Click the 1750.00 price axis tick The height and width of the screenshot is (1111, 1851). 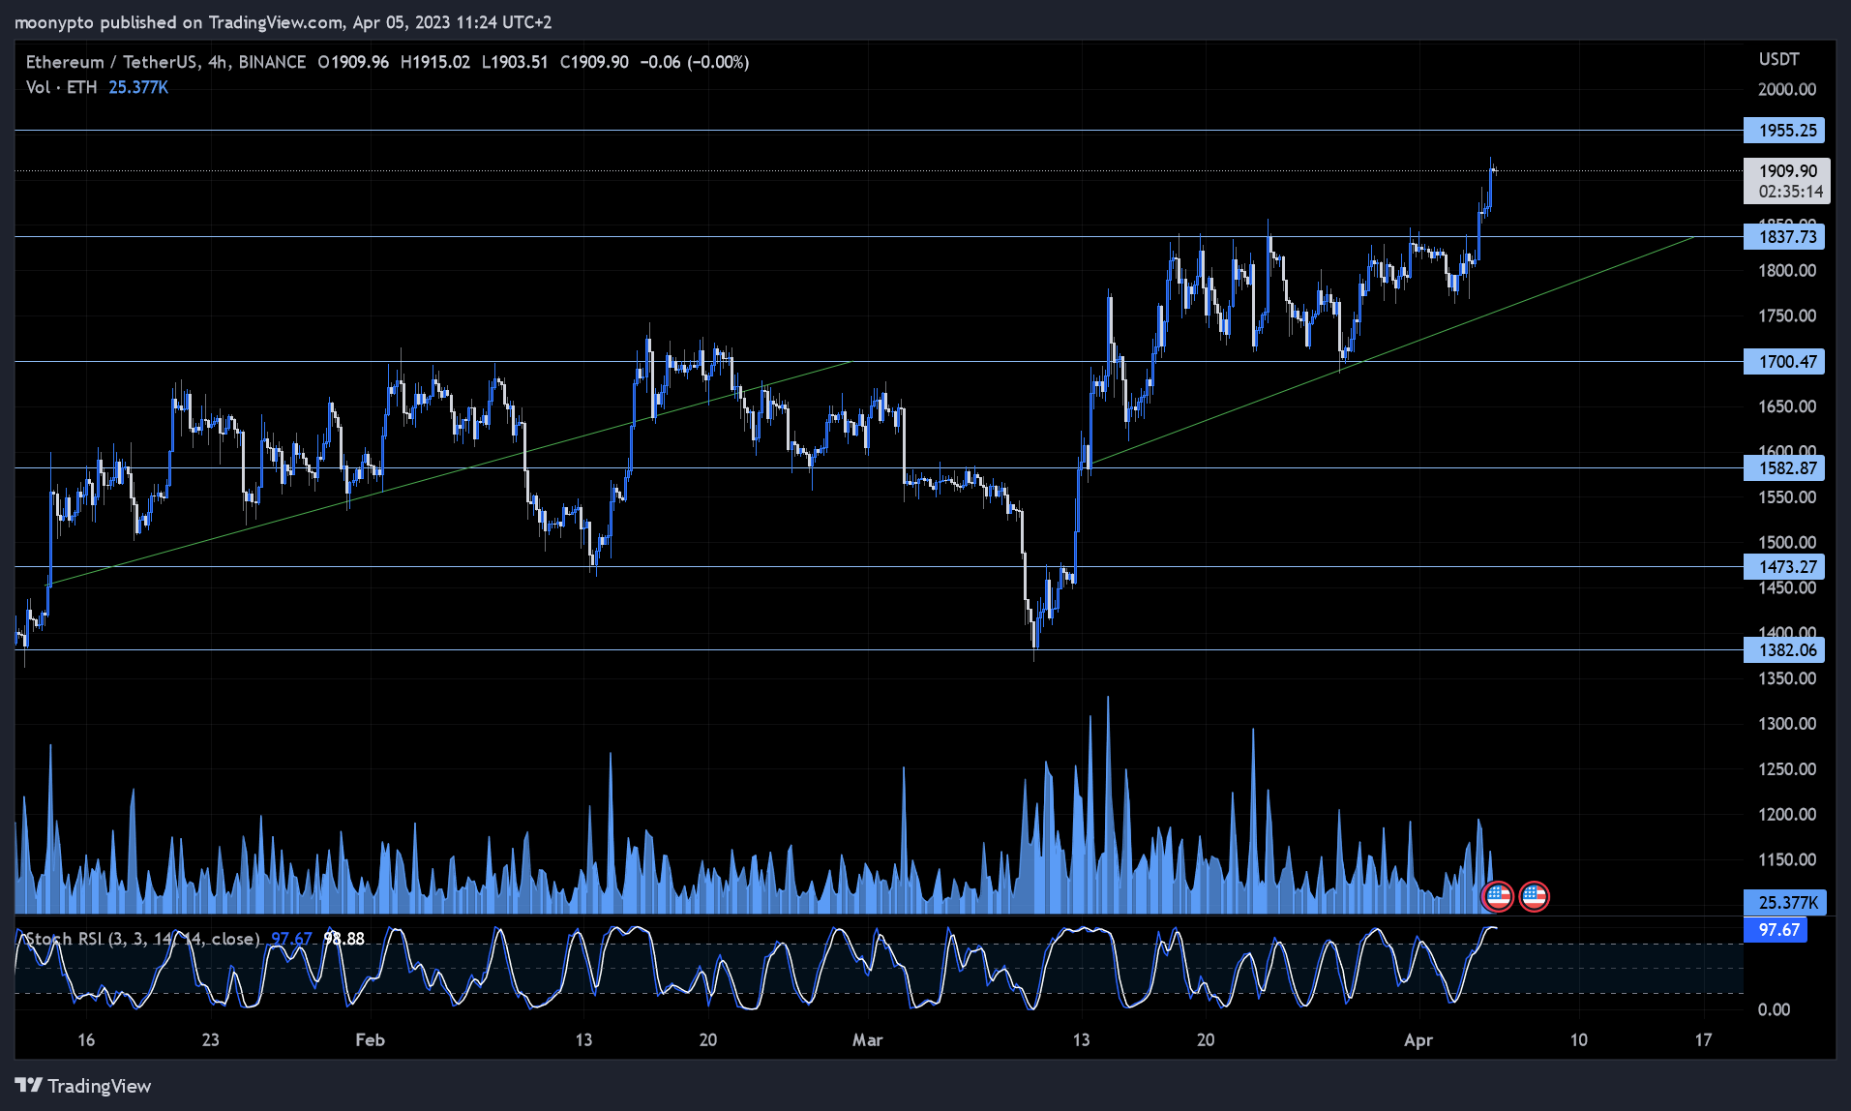coord(1787,315)
